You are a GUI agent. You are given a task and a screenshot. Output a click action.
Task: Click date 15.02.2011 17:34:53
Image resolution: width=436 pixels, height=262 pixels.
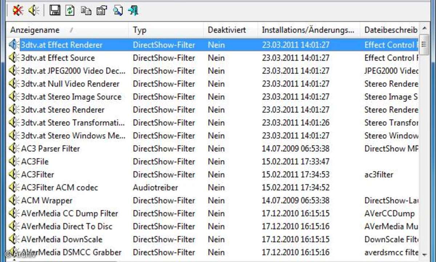tap(295, 175)
